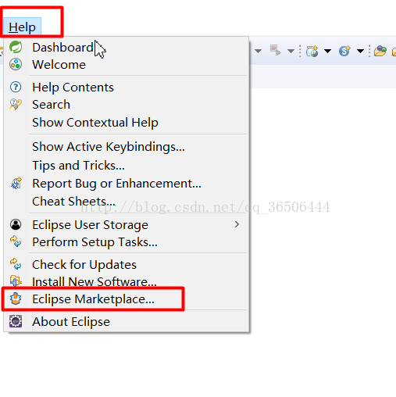Click the About Eclipse logo icon

tap(16, 321)
